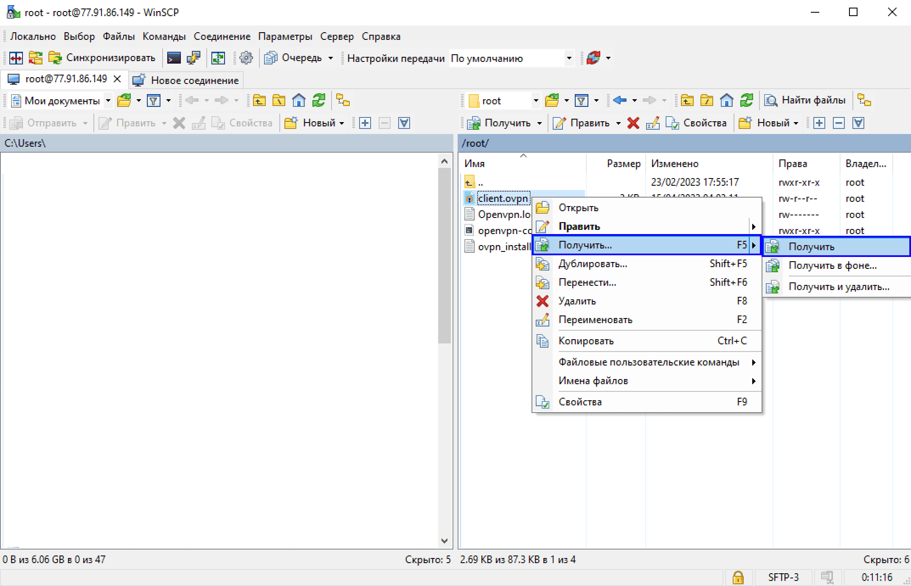The image size is (911, 586).
Task: Click the padlock icon in status bar
Action: click(738, 577)
